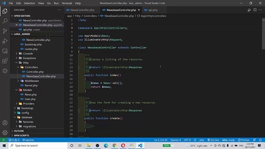Close NewsbaseController.php in Open Editors list

coord(17,25)
